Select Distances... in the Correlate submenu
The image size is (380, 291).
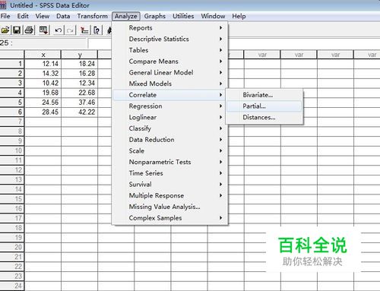pyautogui.click(x=264, y=117)
